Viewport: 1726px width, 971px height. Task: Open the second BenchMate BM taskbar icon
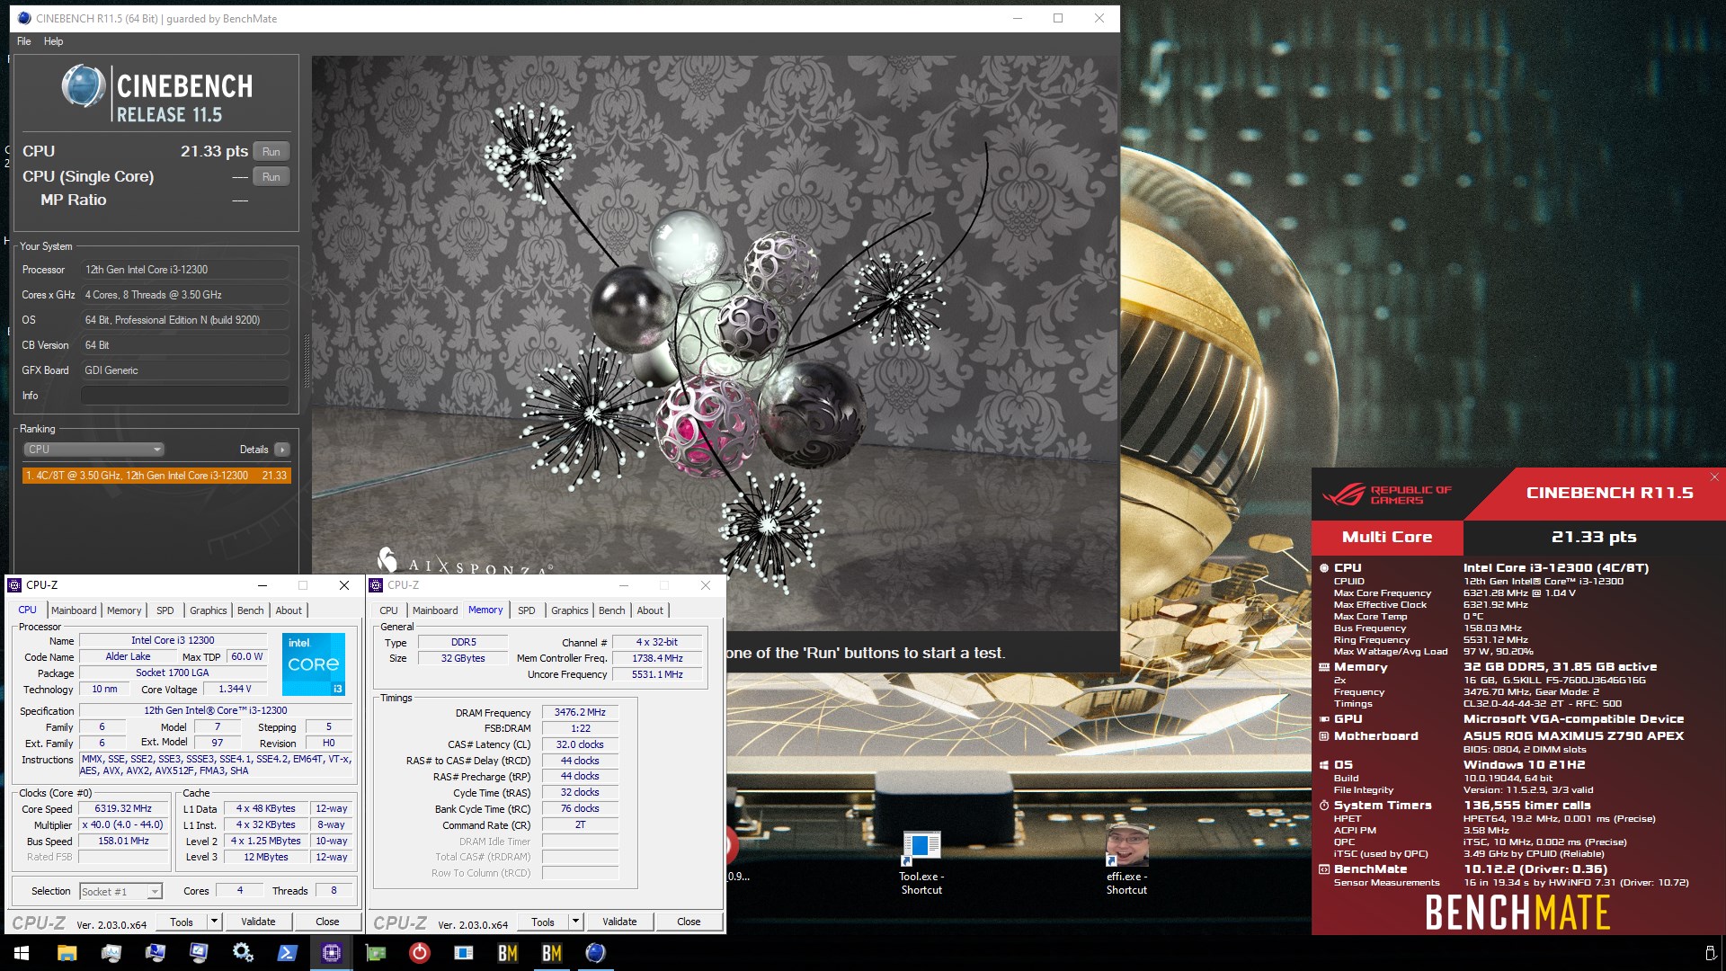pyautogui.click(x=551, y=953)
